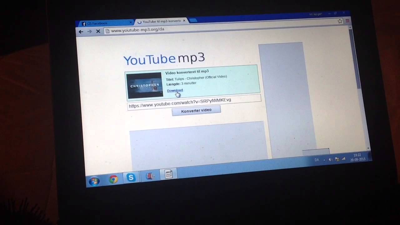
Task: Open the Windows Start menu
Action: [94, 181]
